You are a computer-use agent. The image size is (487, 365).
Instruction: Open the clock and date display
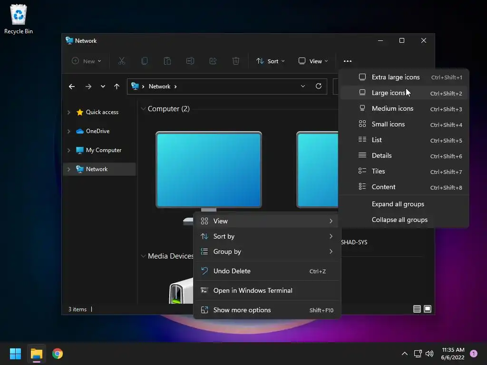click(453, 354)
